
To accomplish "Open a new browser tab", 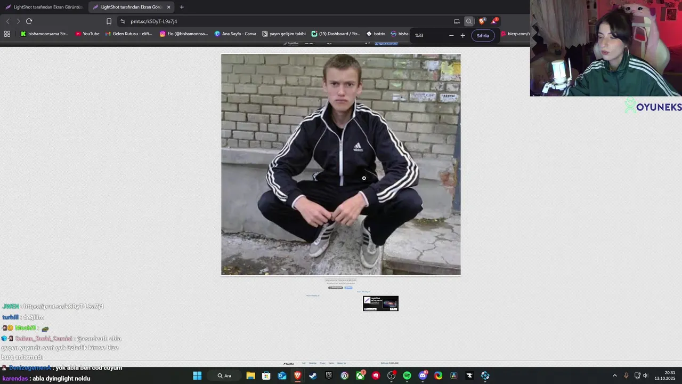I will tap(182, 7).
